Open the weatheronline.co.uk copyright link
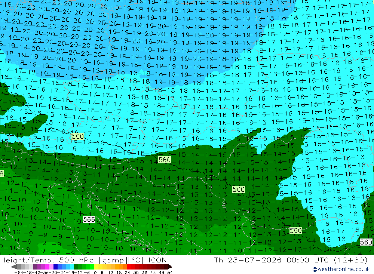 [341, 269]
